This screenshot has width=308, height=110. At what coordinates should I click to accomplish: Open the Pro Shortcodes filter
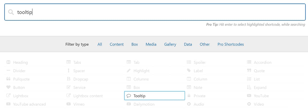(x=231, y=44)
